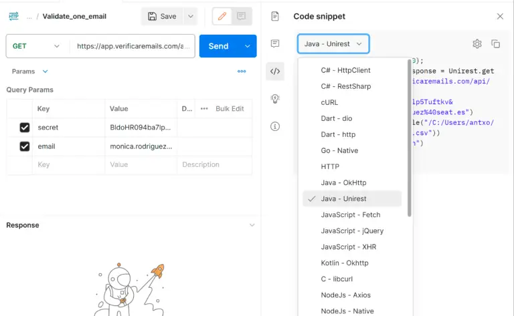The image size is (514, 316).
Task: Uncheck the email query param
Action: pos(25,146)
